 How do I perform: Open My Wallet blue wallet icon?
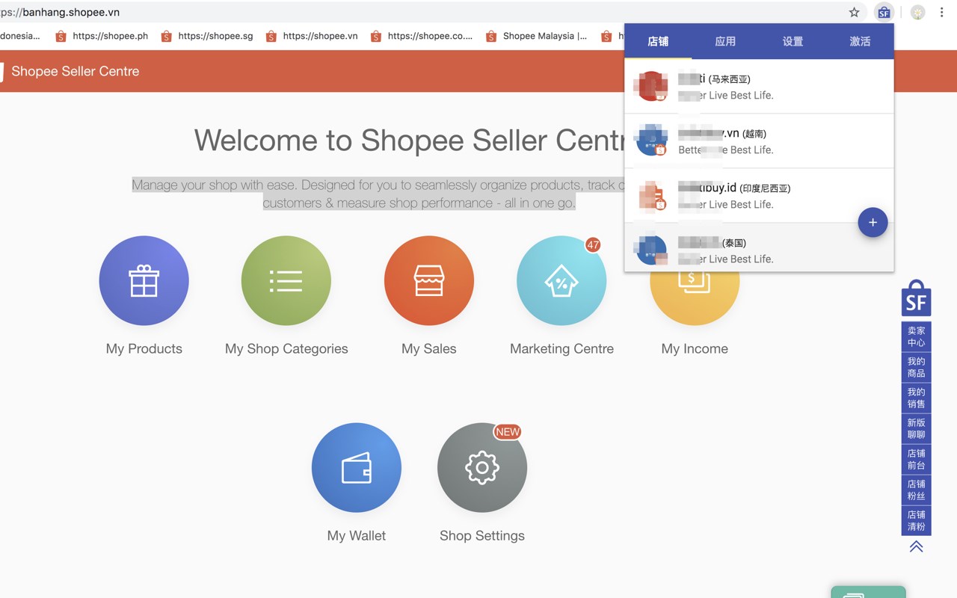(357, 467)
